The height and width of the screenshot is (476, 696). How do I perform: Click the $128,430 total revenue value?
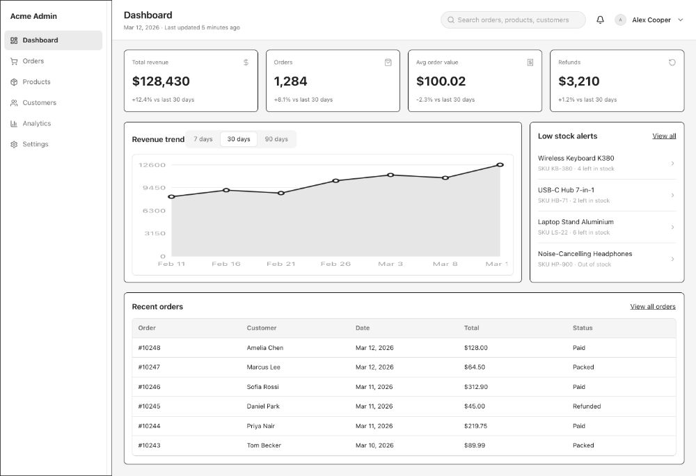[161, 81]
